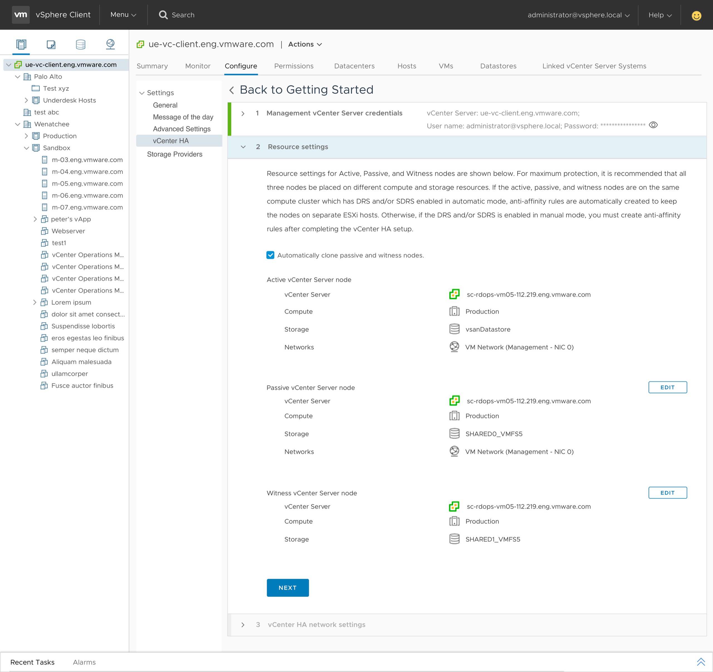Collapse the Sandbox cluster node
This screenshot has width=713, height=672.
(26, 148)
